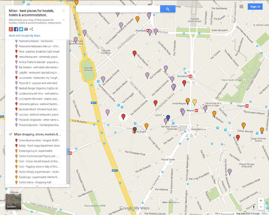The height and width of the screenshot is (215, 269).
Task: Share map on Google Plus
Action: tap(11, 29)
